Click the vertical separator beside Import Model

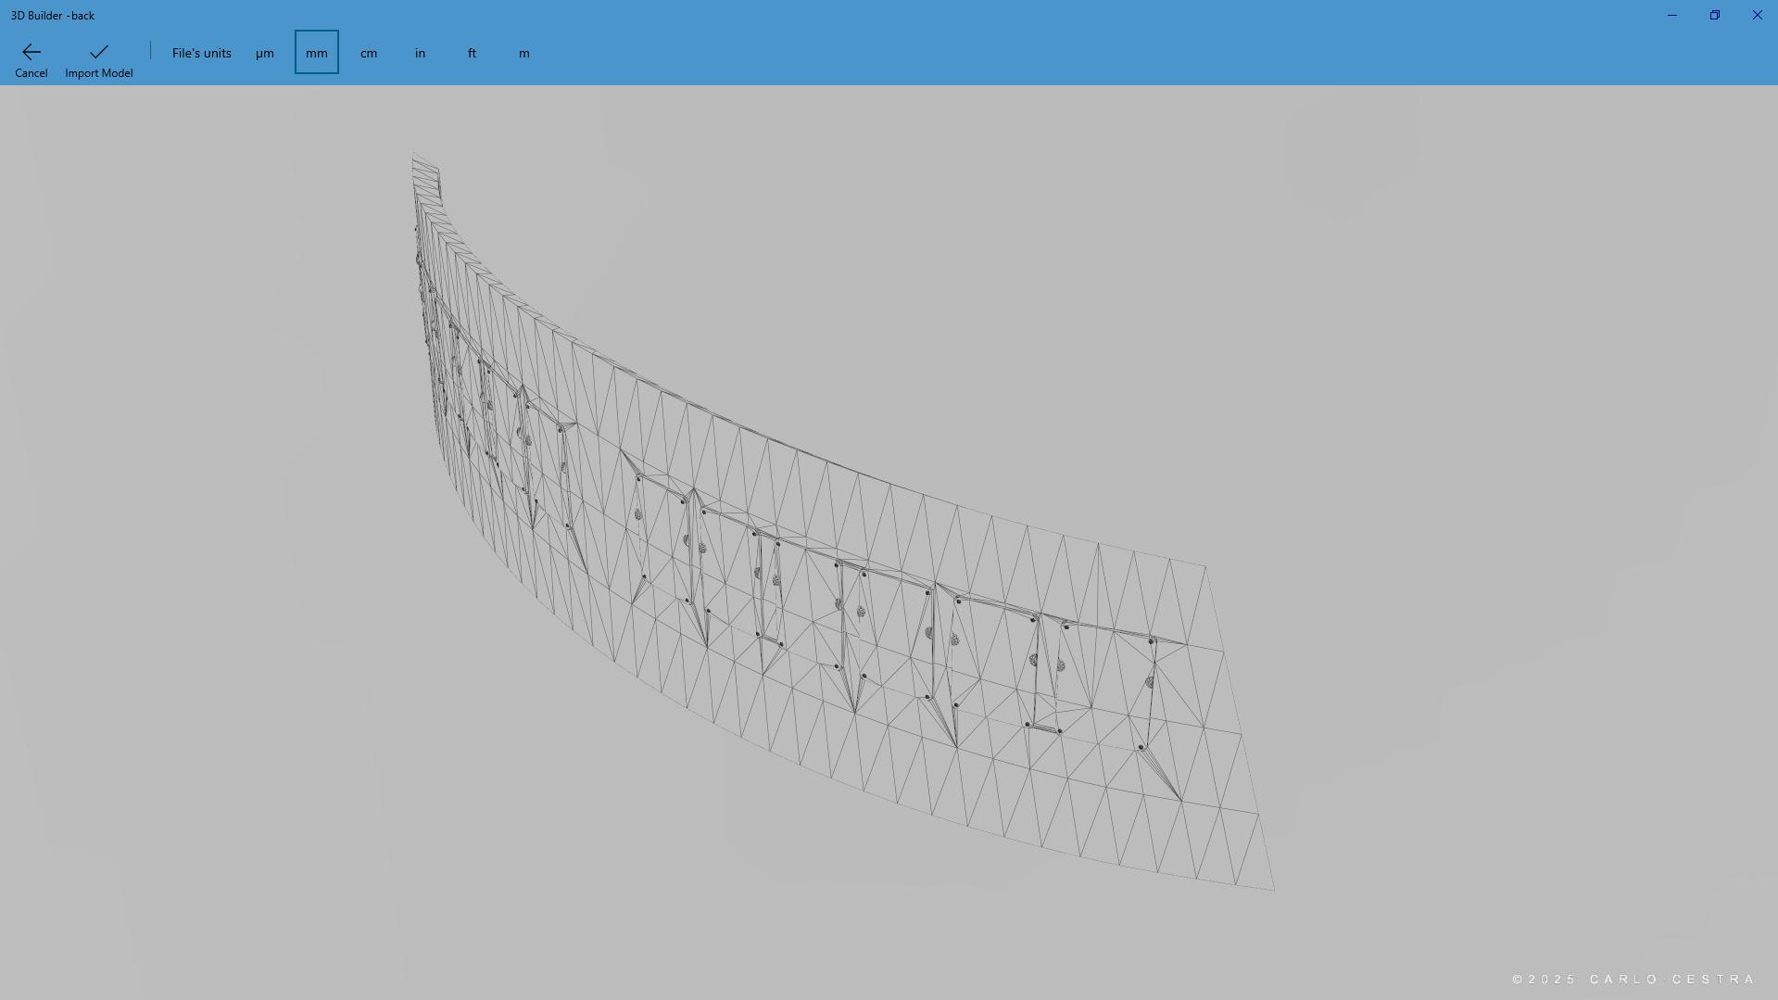[x=150, y=51]
